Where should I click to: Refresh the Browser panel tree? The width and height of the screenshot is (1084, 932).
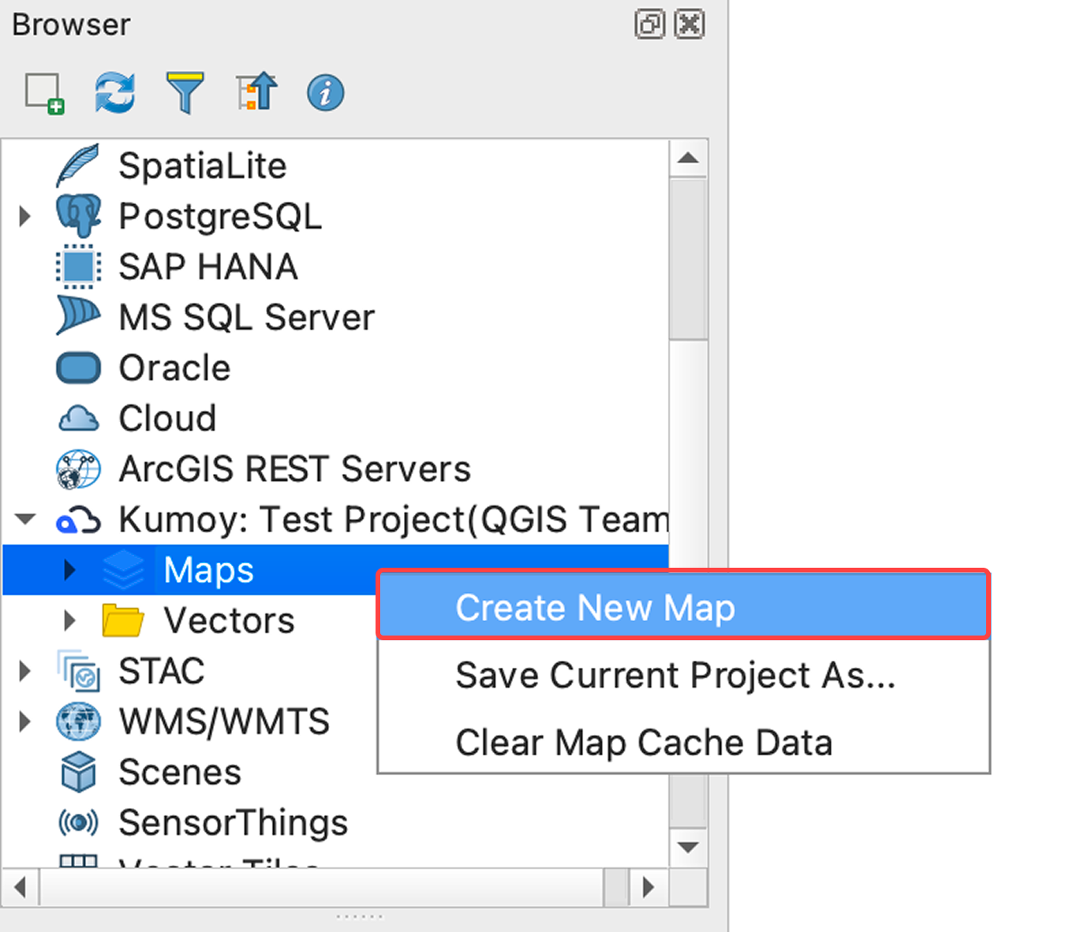click(x=114, y=93)
